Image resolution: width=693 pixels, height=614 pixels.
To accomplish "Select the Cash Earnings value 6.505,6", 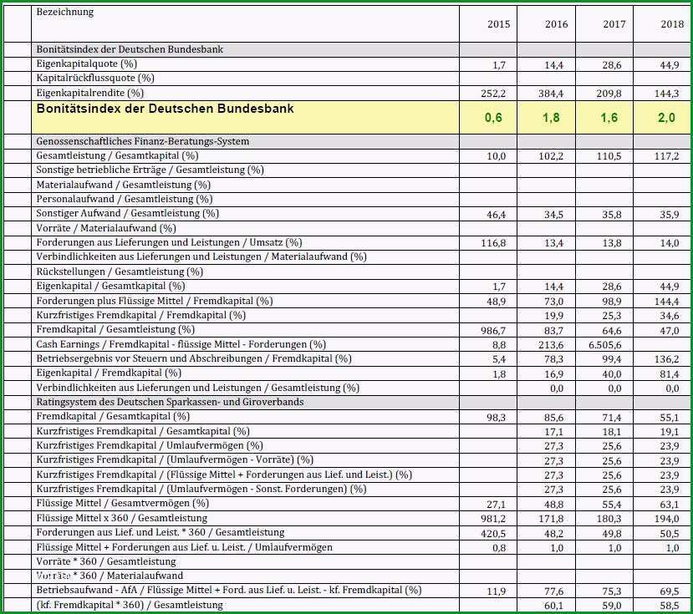I will [605, 345].
